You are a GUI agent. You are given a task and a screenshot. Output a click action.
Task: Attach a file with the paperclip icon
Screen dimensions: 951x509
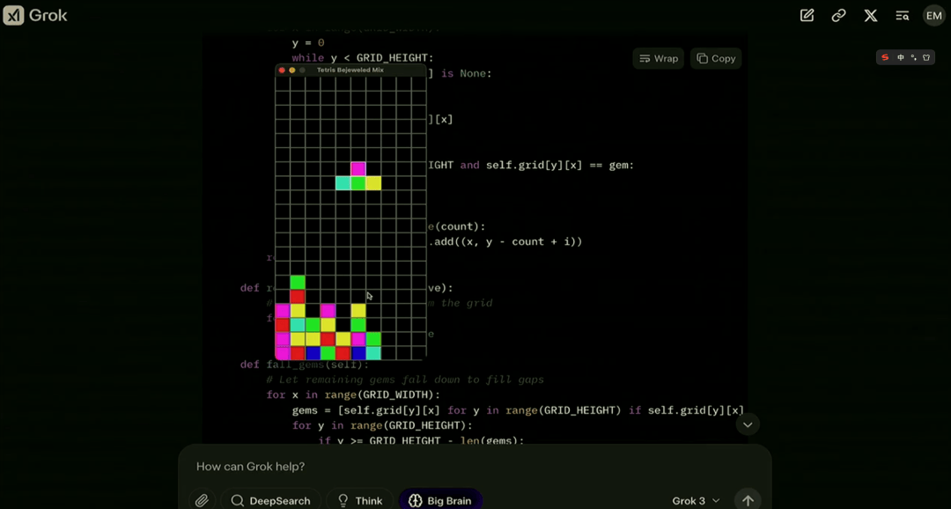[x=202, y=500]
